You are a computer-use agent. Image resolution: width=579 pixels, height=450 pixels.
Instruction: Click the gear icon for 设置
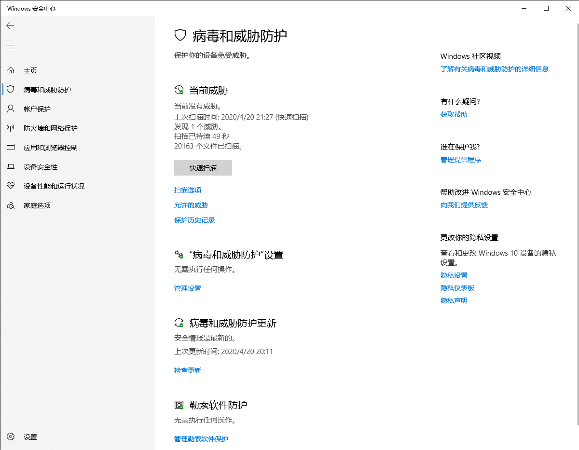coord(11,437)
